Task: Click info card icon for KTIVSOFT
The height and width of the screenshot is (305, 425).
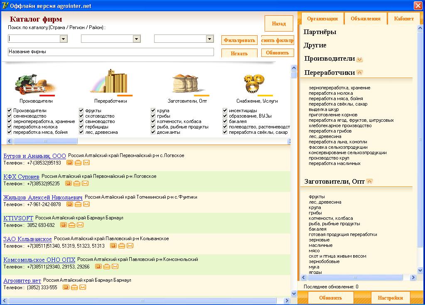Action: pyautogui.click(x=64, y=225)
